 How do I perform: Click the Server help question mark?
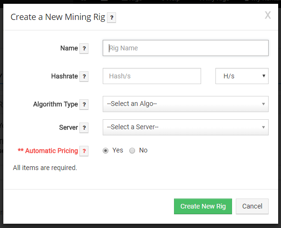(x=84, y=128)
